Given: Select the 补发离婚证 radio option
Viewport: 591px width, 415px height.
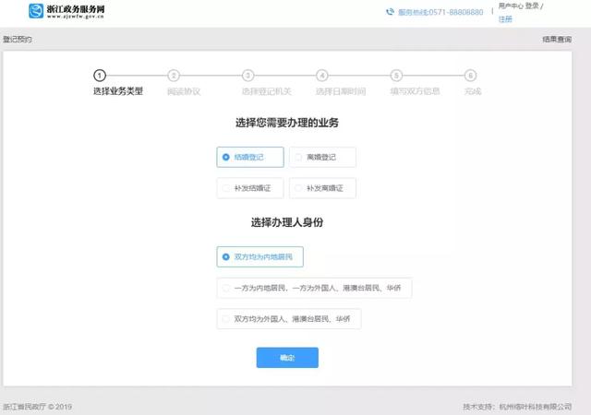Looking at the screenshot, I should (322, 188).
